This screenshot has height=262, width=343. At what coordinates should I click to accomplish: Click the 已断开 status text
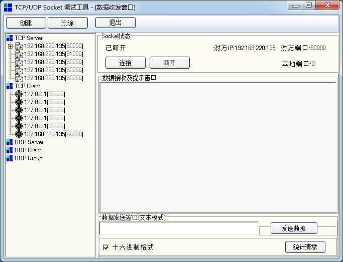tap(116, 48)
